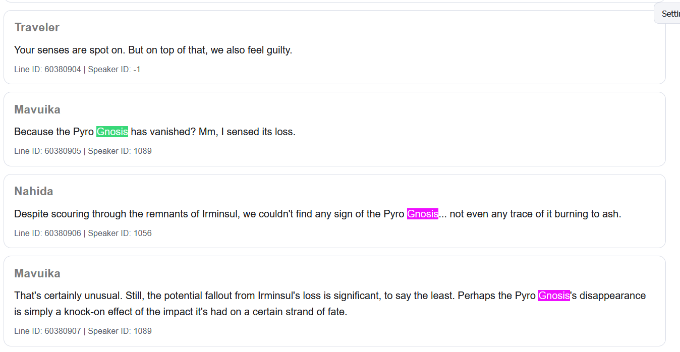The image size is (680, 352).
Task: Click "That's certainly unusual" dialogue text
Action: (x=330, y=304)
